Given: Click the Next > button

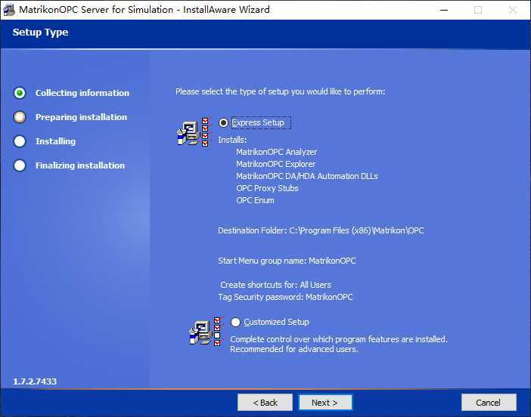Looking at the screenshot, I should tap(325, 403).
